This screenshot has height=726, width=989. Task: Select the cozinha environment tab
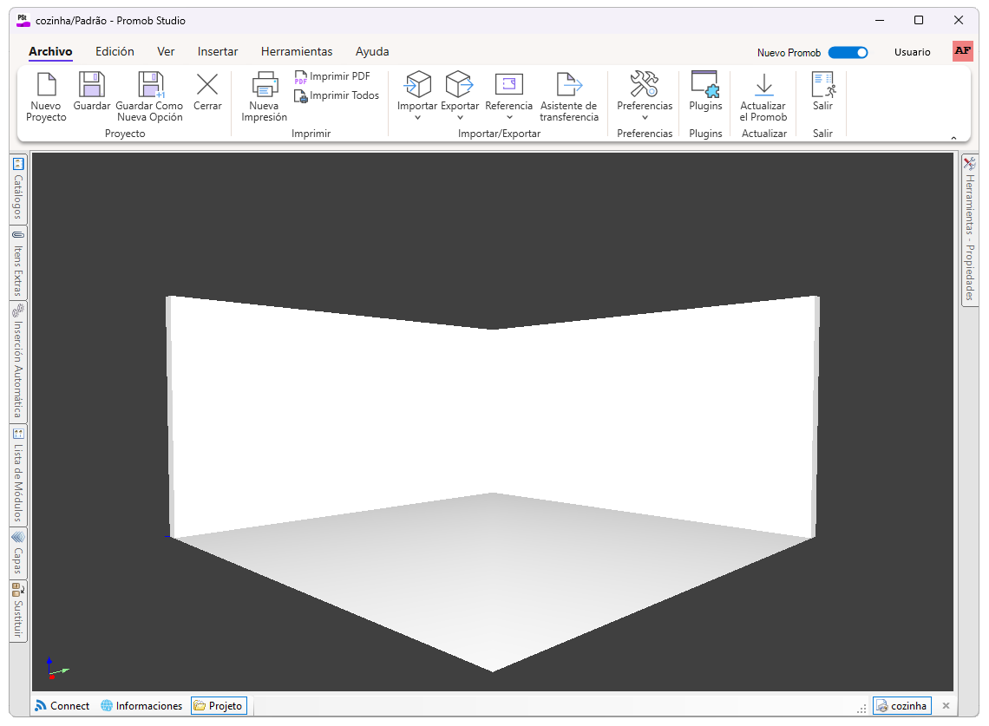pos(902,706)
